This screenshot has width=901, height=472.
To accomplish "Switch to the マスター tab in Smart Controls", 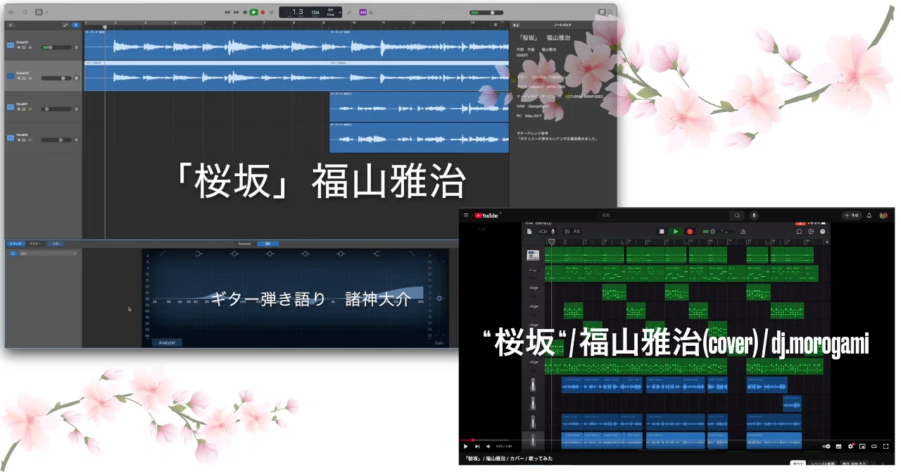I will (x=35, y=244).
